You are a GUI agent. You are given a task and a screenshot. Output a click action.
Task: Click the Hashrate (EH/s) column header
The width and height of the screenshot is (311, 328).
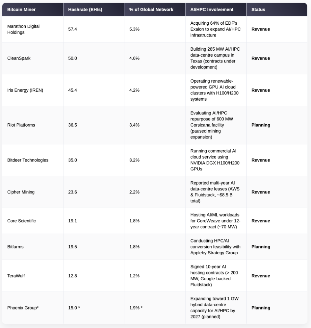point(85,10)
